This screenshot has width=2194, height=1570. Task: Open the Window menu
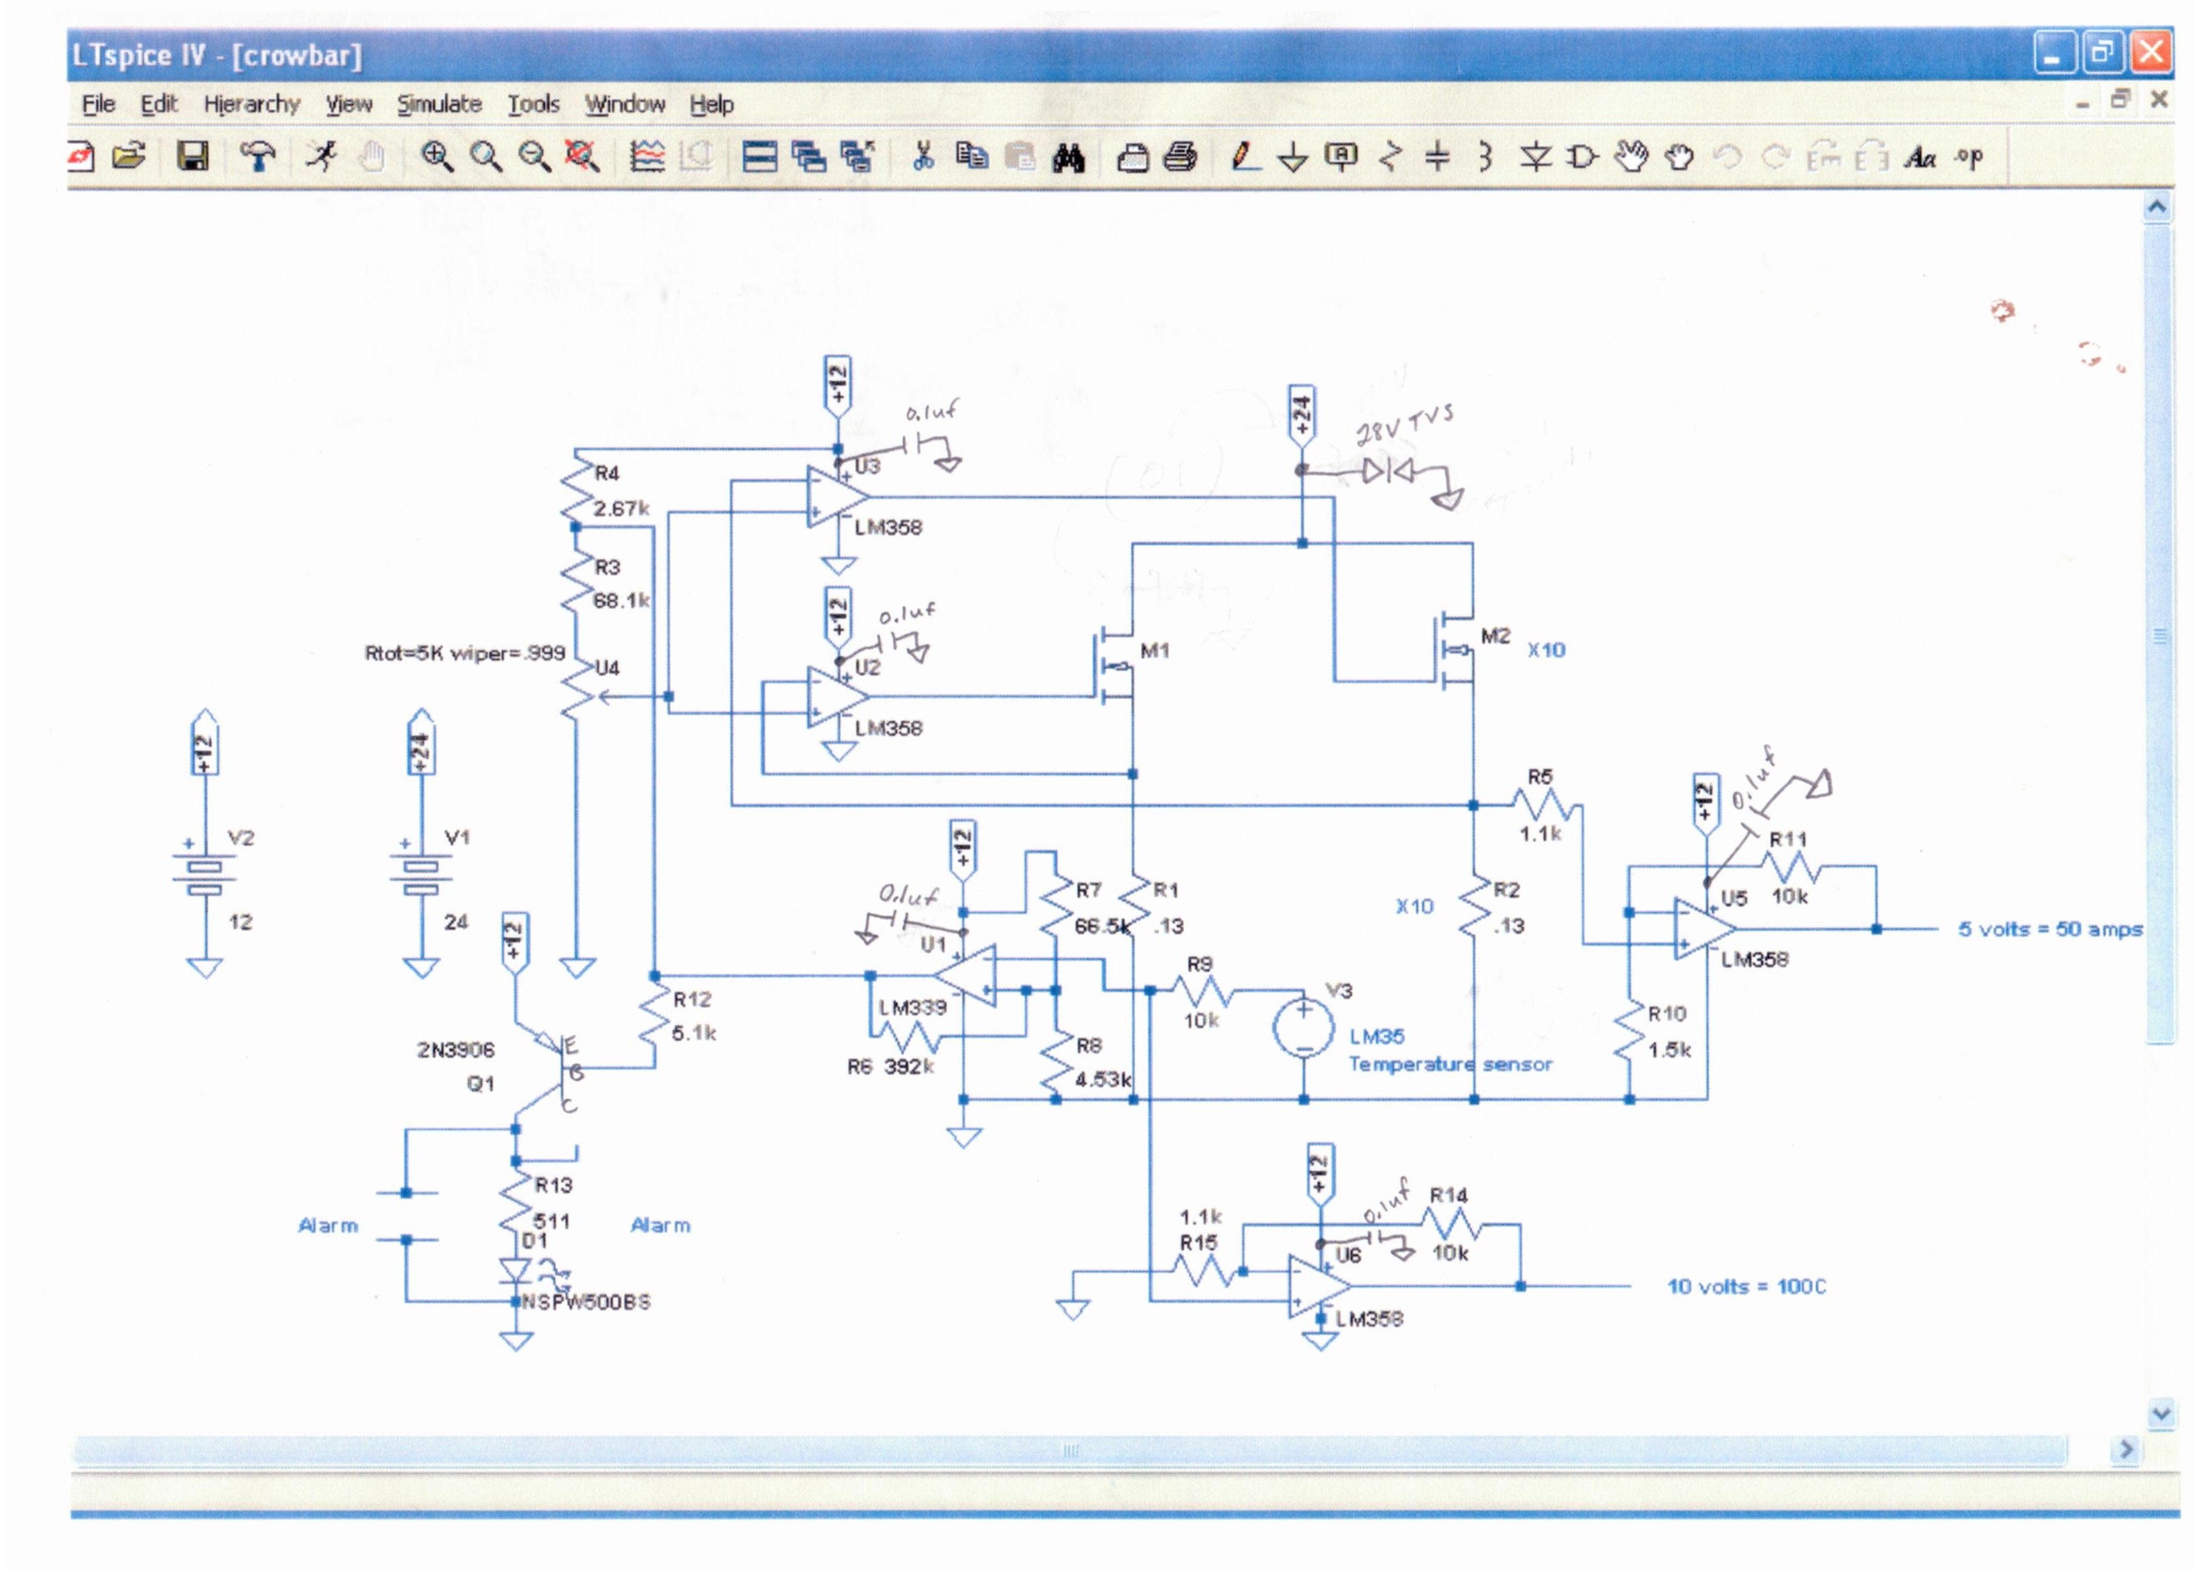click(625, 104)
